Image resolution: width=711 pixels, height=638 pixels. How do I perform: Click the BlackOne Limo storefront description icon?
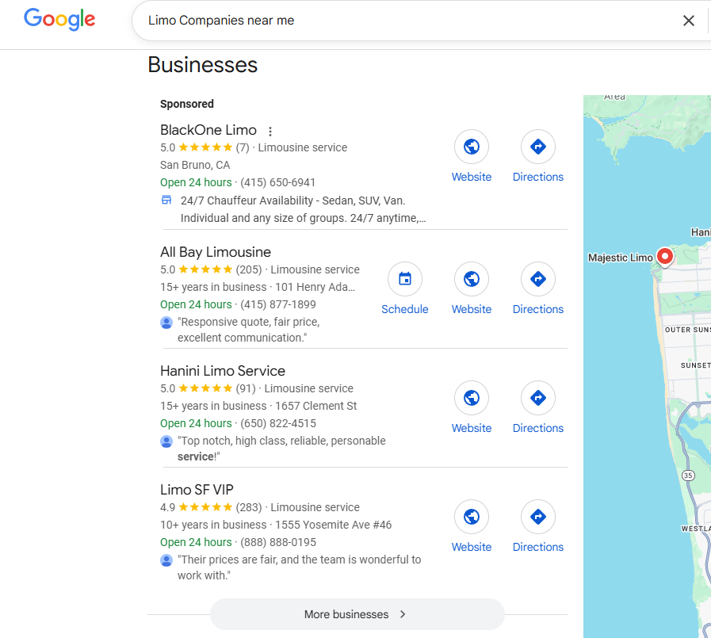tap(166, 201)
